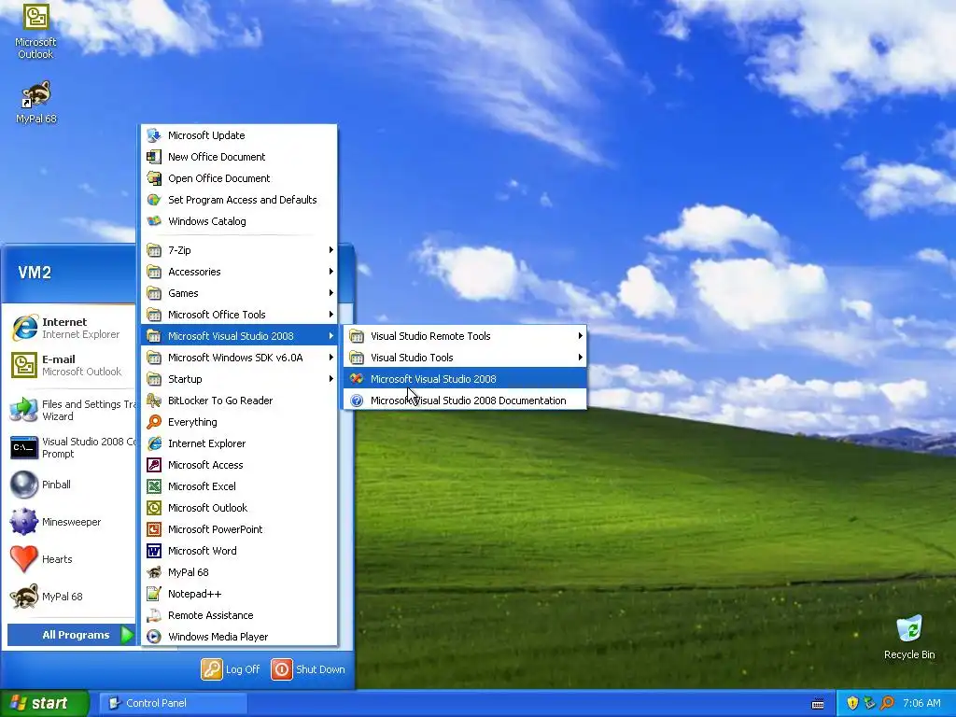Click the Shut Down button
Image resolution: width=956 pixels, height=717 pixels.
click(308, 668)
